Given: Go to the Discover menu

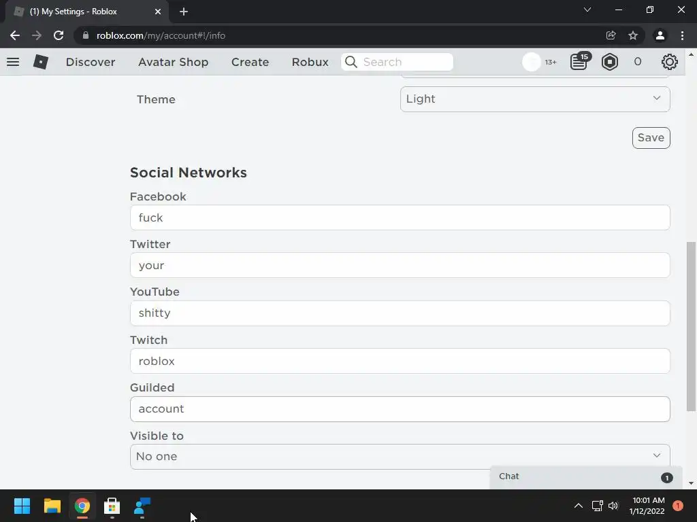Looking at the screenshot, I should click(91, 62).
